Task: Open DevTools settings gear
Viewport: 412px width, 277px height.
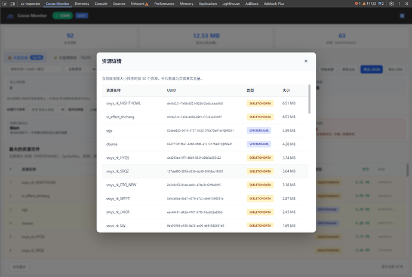Action: pyautogui.click(x=392, y=4)
